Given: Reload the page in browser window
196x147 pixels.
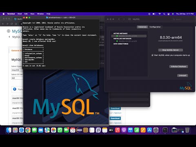Looking at the screenshot, I should click(12, 24).
